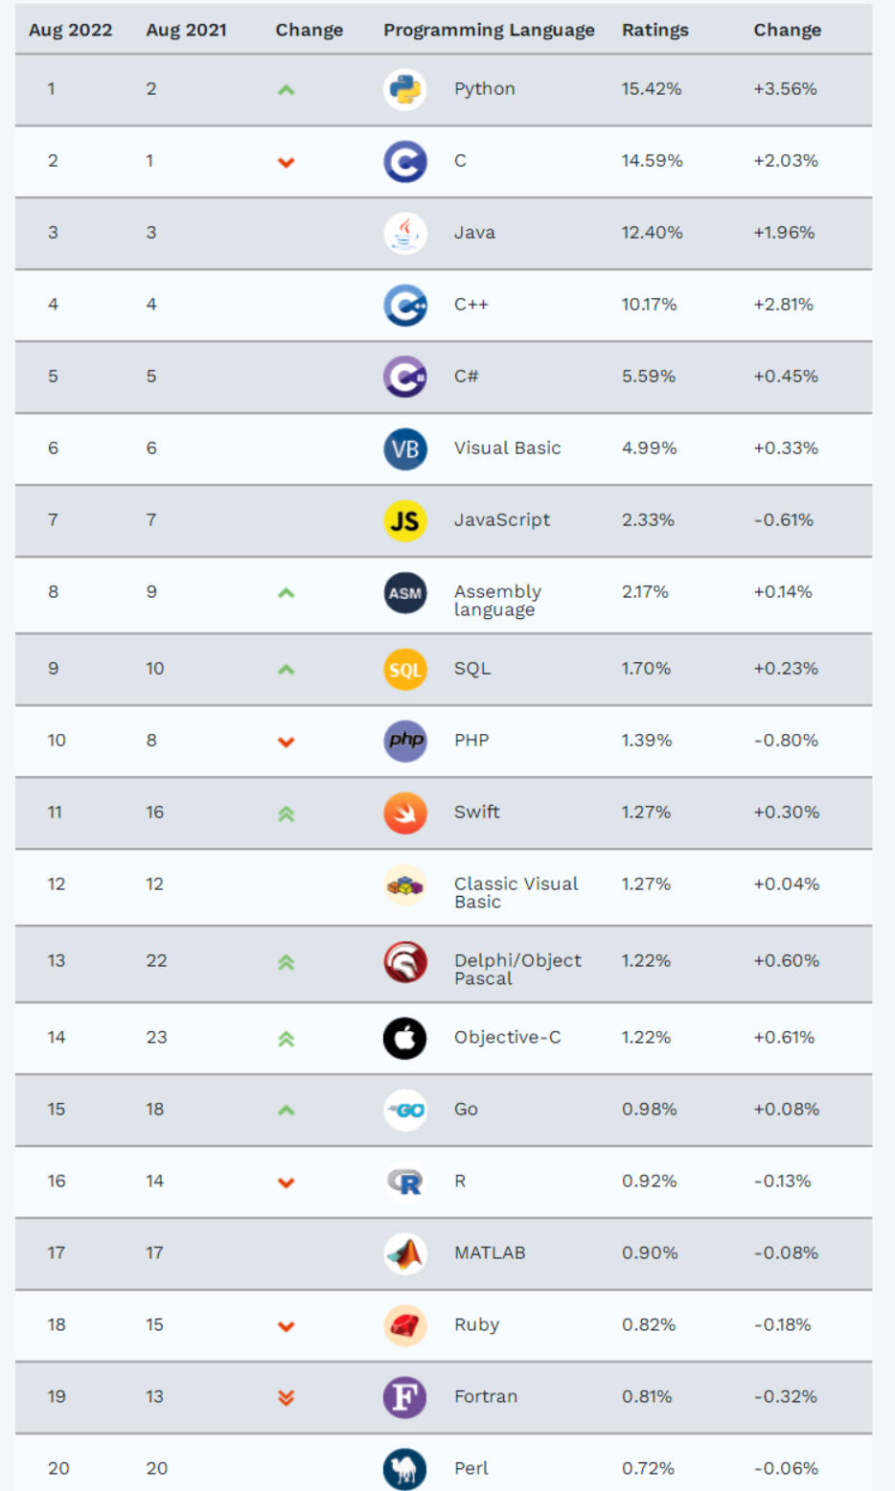
Task: Click the yellow JavaScript JS icon
Action: point(404,521)
